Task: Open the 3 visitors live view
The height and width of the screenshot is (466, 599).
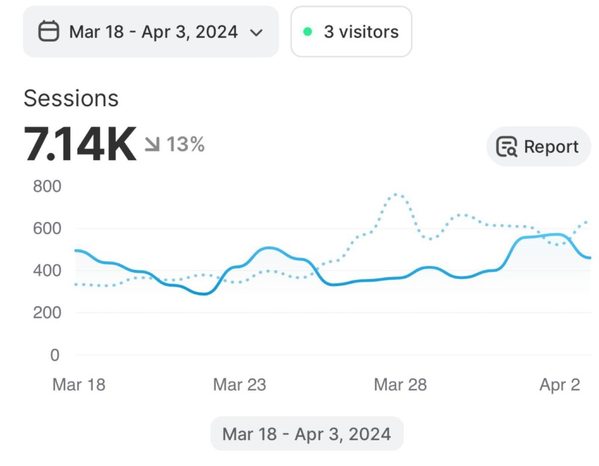Action: click(x=361, y=32)
